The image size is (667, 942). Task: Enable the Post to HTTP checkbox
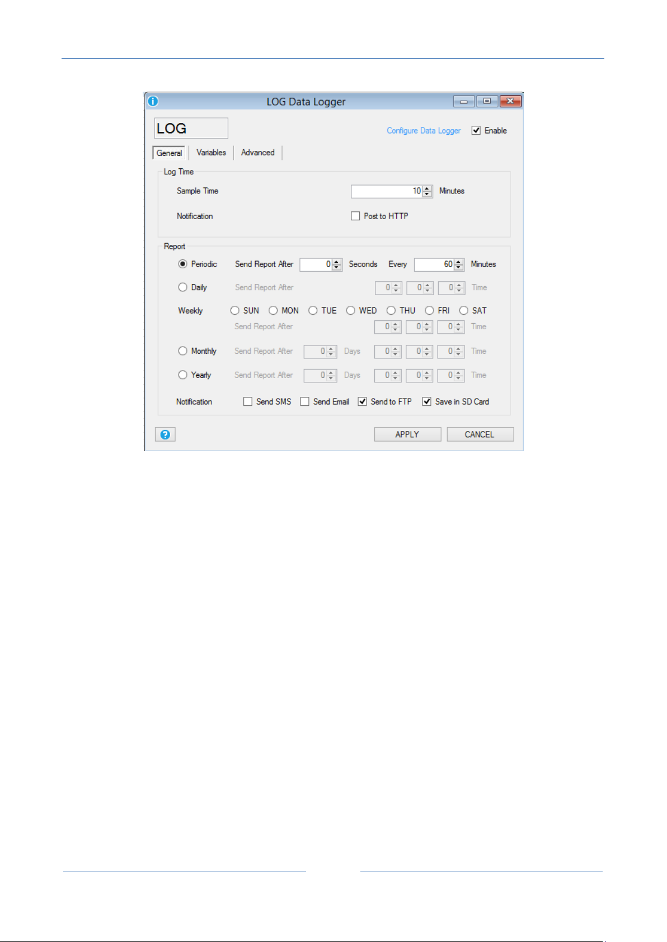click(x=355, y=216)
